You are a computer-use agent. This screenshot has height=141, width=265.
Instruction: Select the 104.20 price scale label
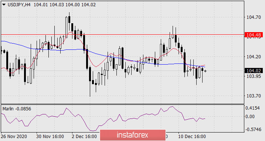click(254, 57)
